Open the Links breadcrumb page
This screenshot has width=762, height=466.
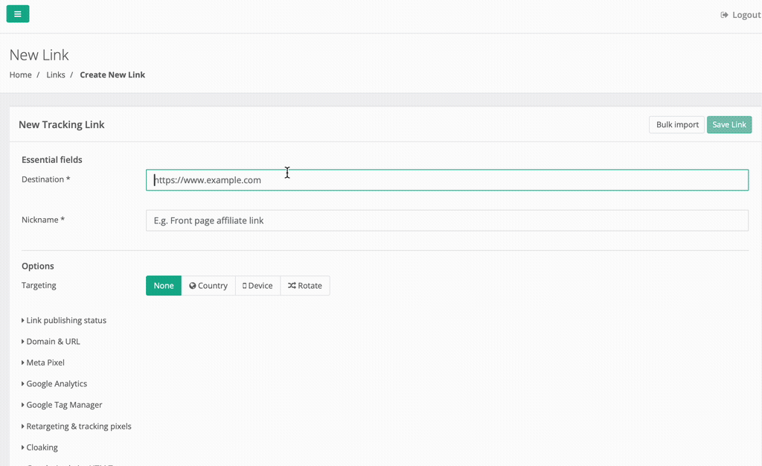tap(56, 74)
